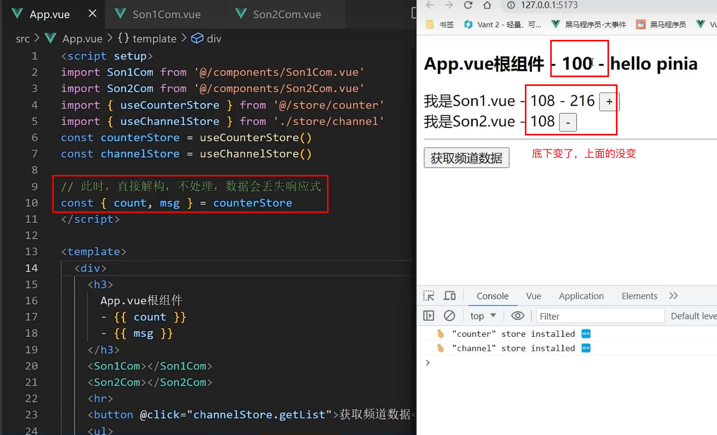This screenshot has width=717, height=435.
Task: Select the inspect element tool in DevTools
Action: click(x=428, y=296)
